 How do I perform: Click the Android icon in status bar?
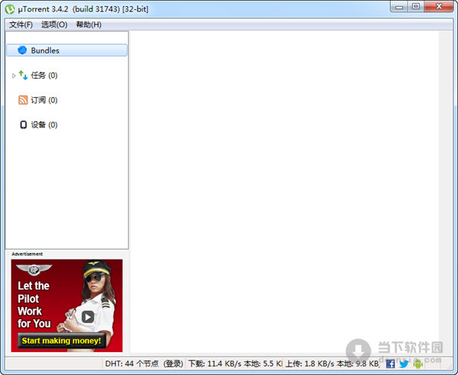click(418, 364)
